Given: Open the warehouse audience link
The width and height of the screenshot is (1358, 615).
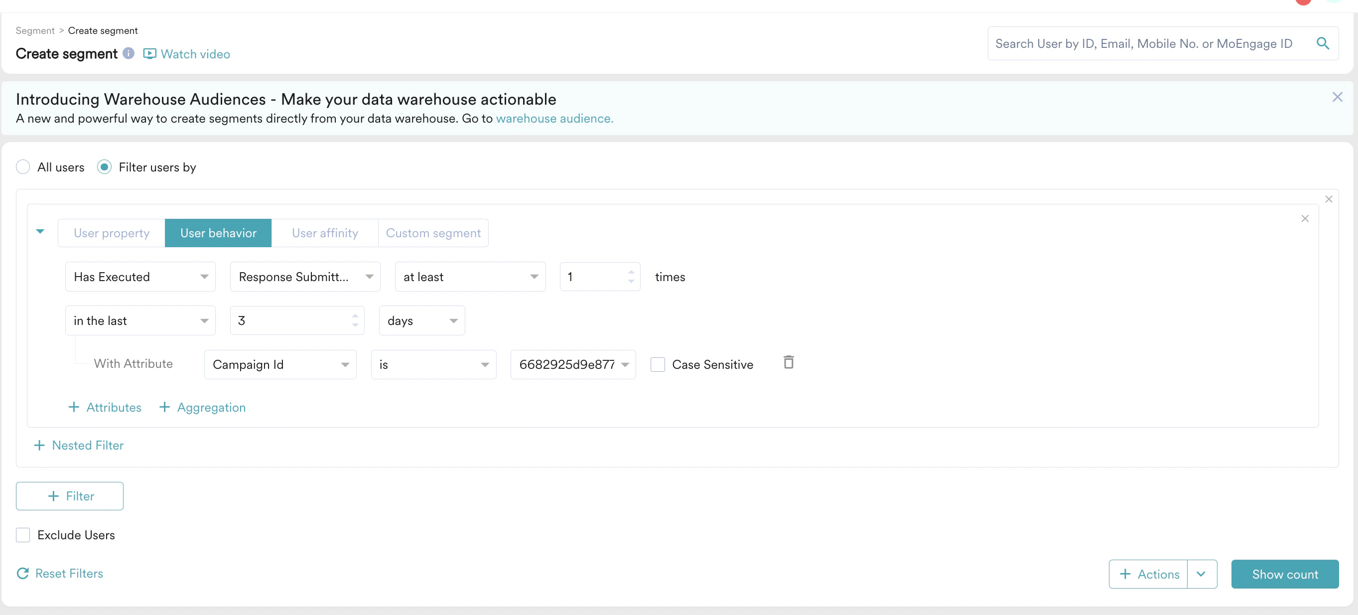Looking at the screenshot, I should tap(554, 119).
